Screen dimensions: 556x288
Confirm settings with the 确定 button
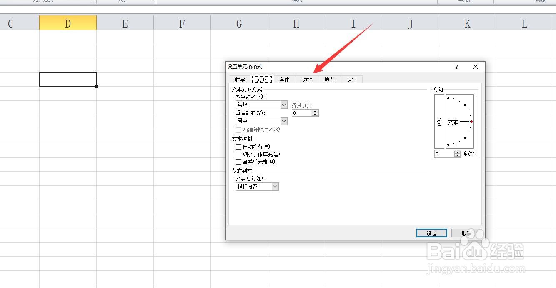click(x=431, y=233)
